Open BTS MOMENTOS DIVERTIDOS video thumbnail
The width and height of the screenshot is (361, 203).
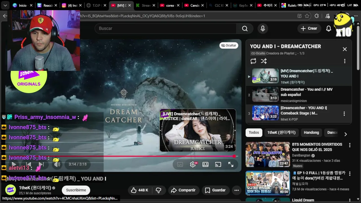(x=268, y=155)
